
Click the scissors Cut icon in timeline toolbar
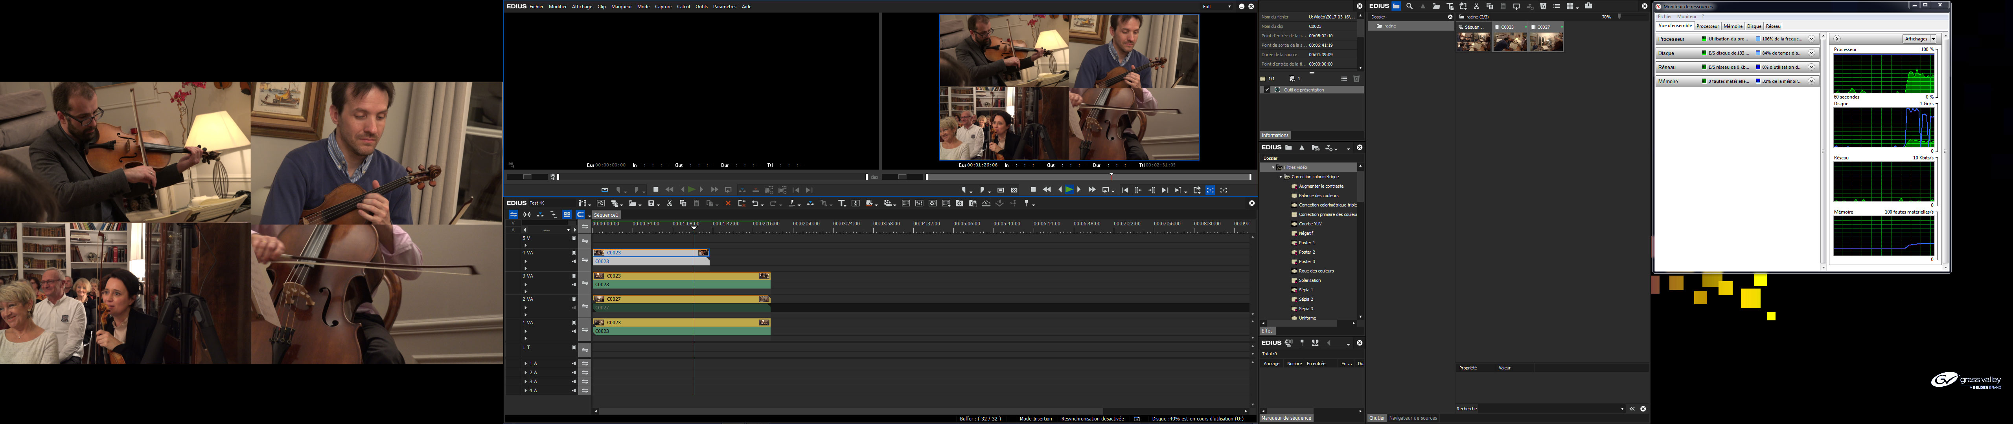pyautogui.click(x=670, y=203)
